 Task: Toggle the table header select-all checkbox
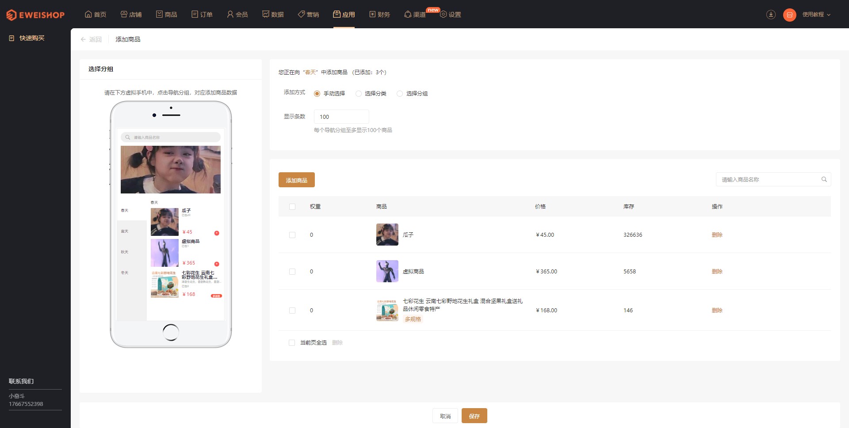[292, 207]
